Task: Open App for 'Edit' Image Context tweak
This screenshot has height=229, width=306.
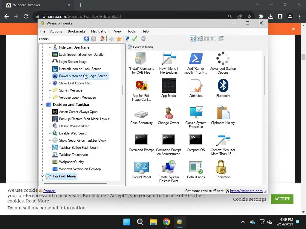Action: [x=141, y=90]
